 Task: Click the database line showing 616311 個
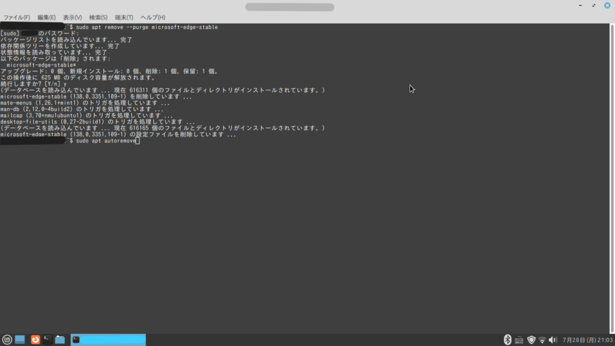(x=163, y=90)
